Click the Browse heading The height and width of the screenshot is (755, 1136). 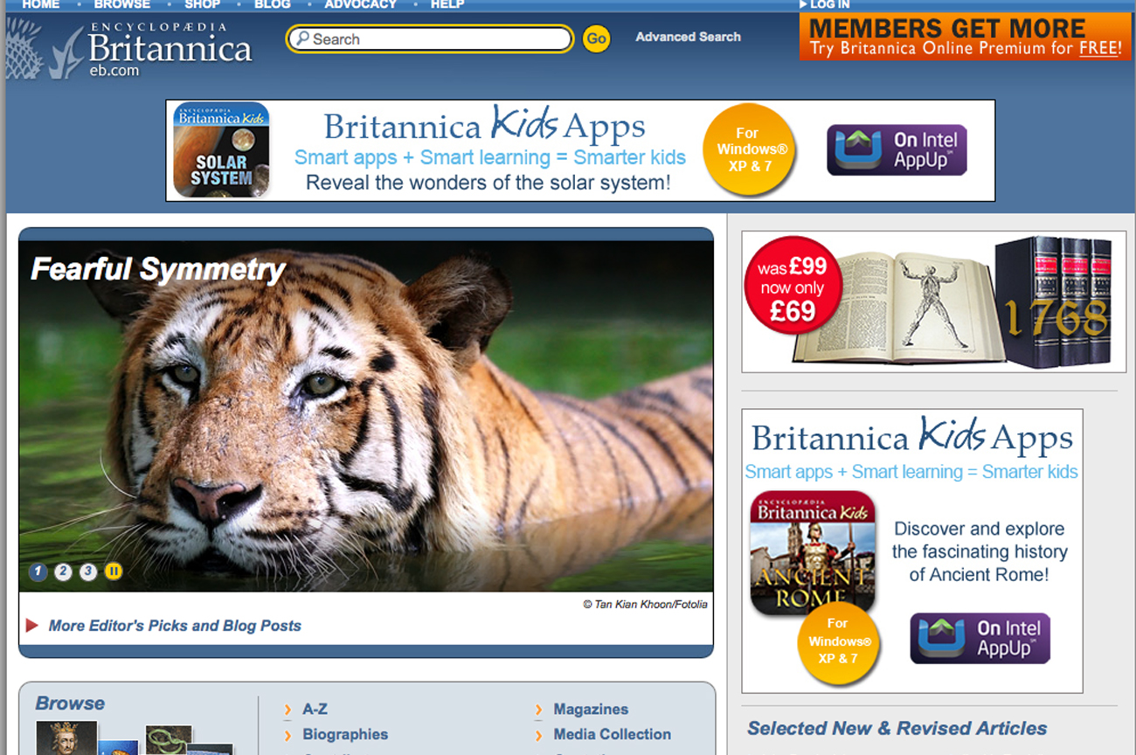click(x=70, y=703)
